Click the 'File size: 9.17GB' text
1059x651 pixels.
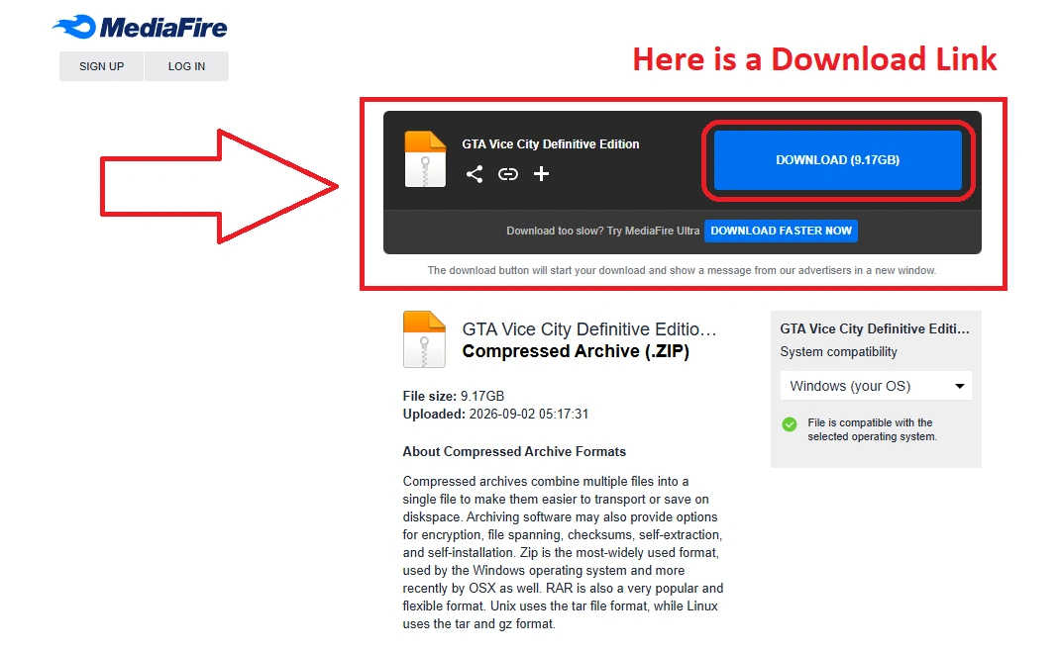(x=453, y=396)
